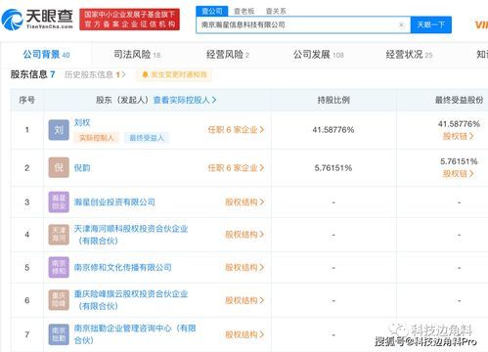This screenshot has width=488, height=352.
Task: Open 历史股东信息 link
Action: click(x=95, y=74)
